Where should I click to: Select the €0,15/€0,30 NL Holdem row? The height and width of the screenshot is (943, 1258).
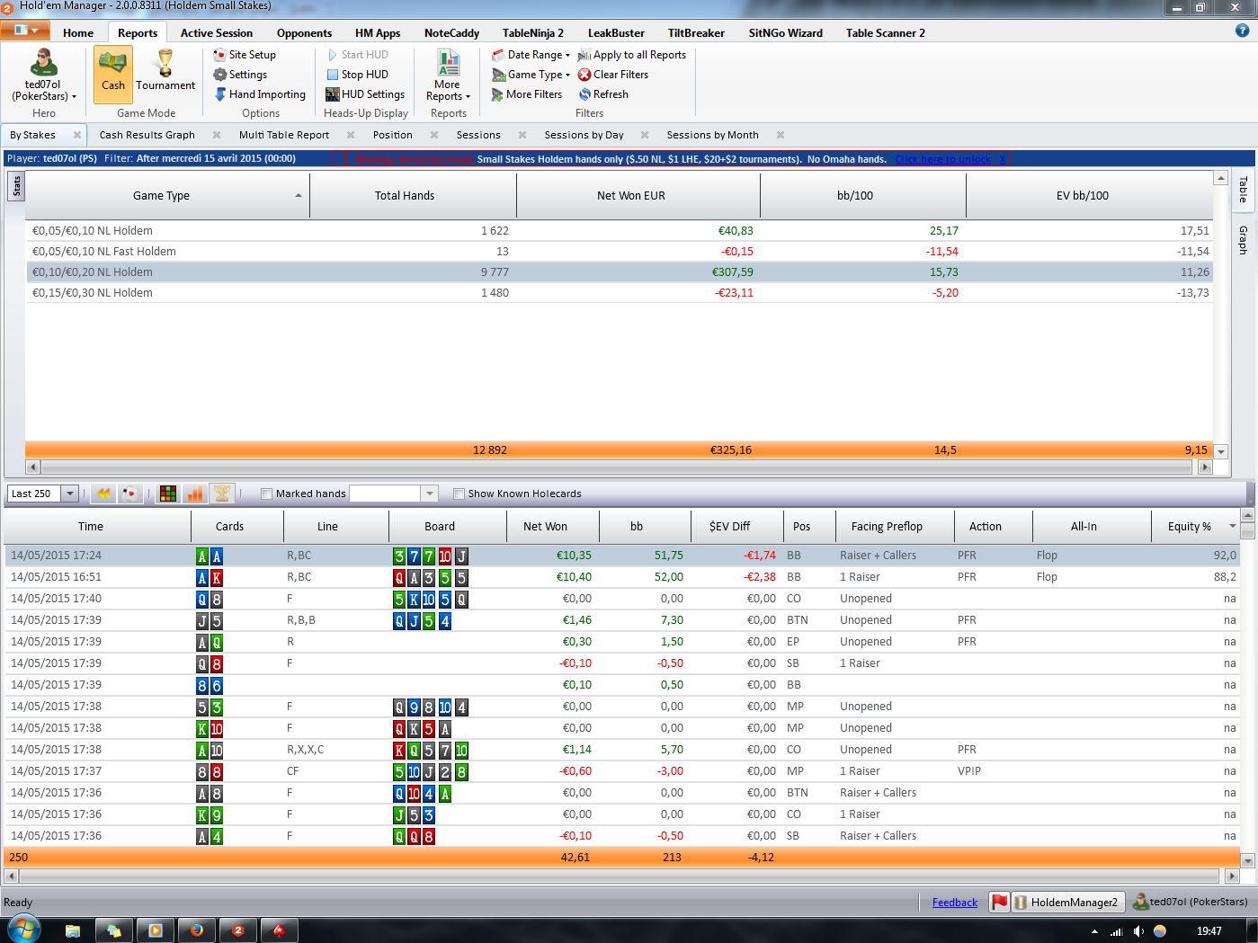(620, 293)
